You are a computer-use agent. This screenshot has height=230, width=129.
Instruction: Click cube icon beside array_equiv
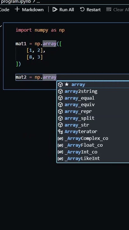pos(60,105)
